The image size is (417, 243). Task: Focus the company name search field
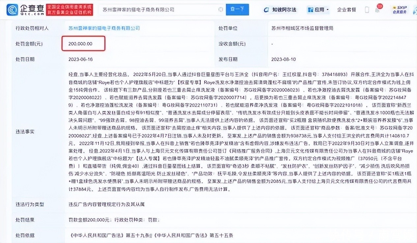point(159,10)
